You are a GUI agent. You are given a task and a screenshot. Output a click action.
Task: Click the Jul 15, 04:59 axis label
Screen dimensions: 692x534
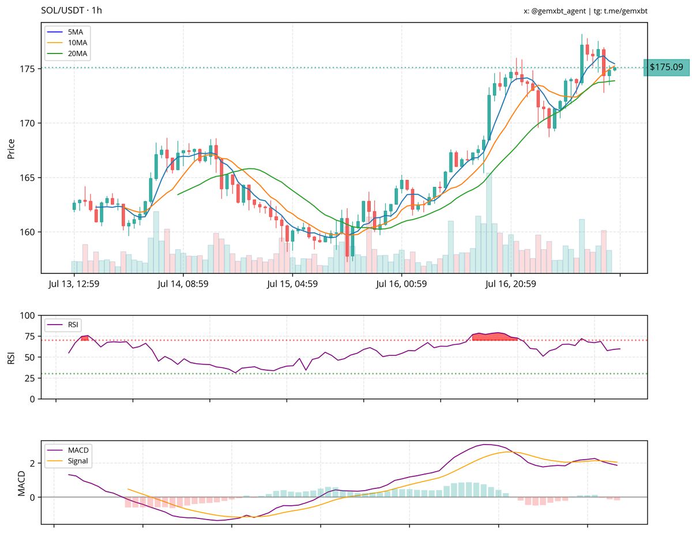pyautogui.click(x=292, y=284)
